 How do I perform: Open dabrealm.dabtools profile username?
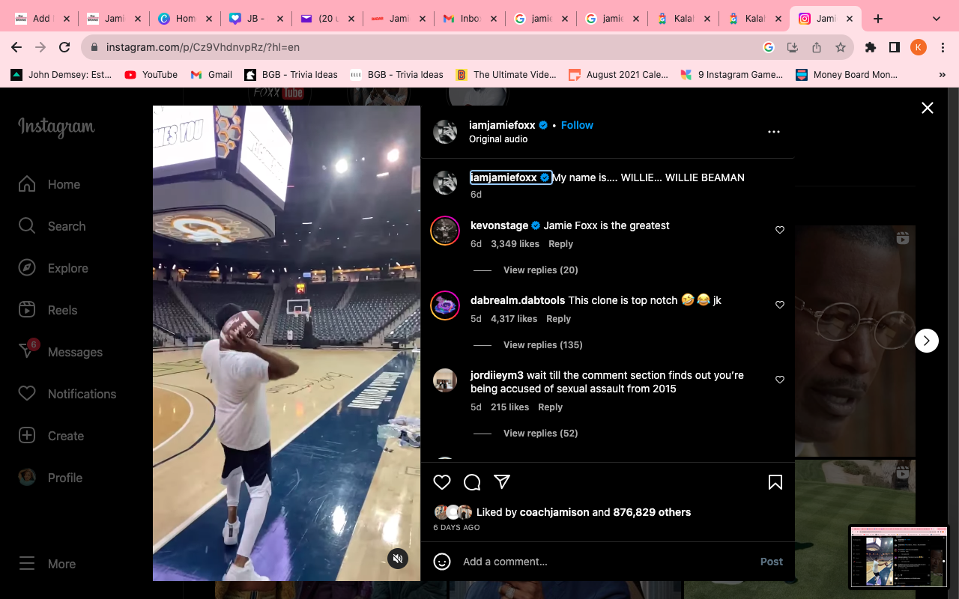(518, 300)
